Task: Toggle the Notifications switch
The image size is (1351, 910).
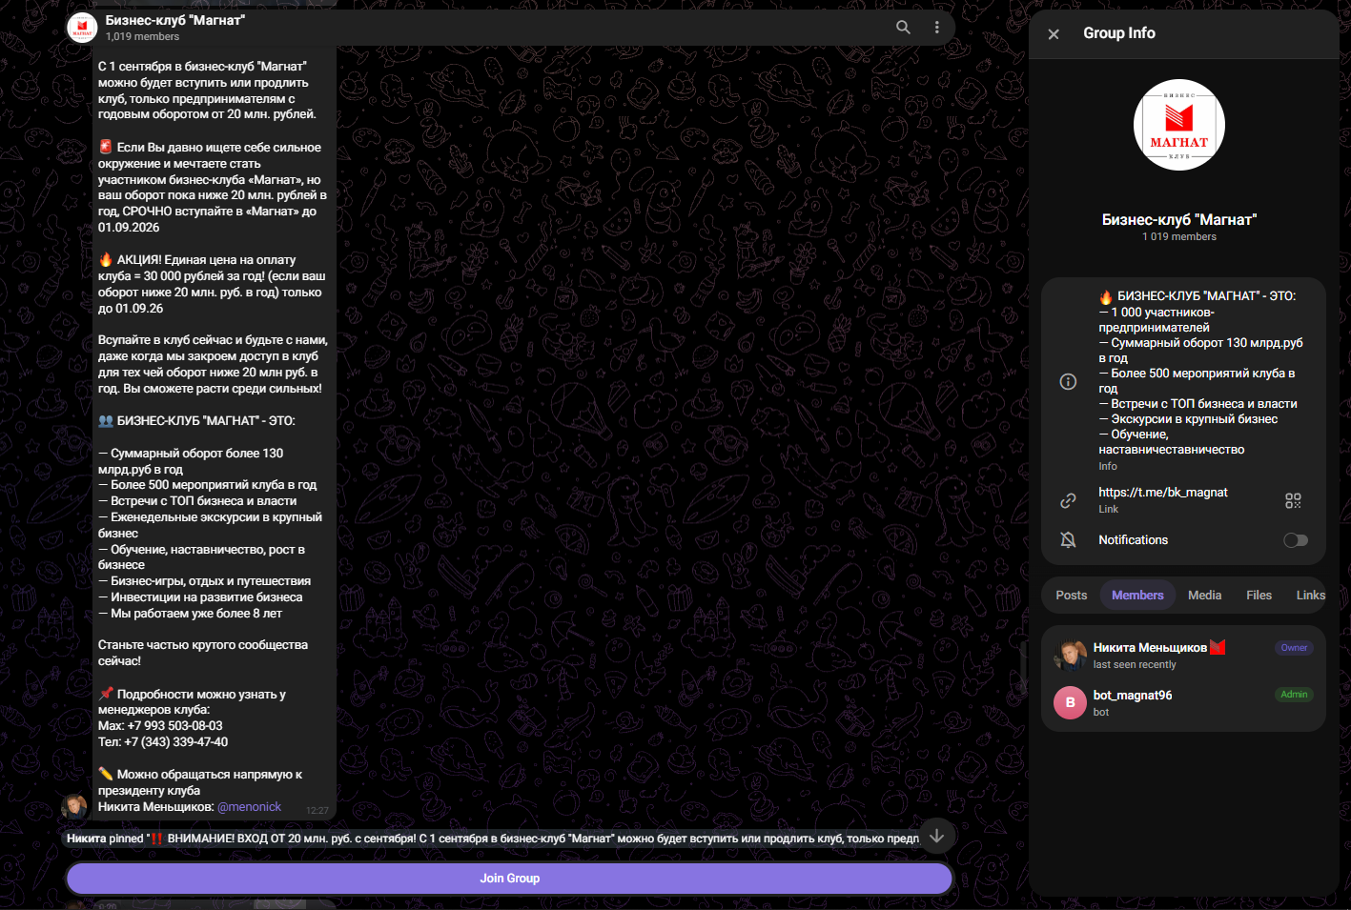Action: 1296,540
